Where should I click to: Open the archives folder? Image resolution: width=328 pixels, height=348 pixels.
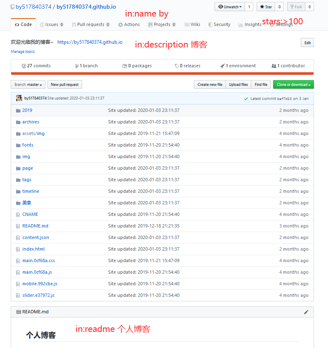click(31, 122)
